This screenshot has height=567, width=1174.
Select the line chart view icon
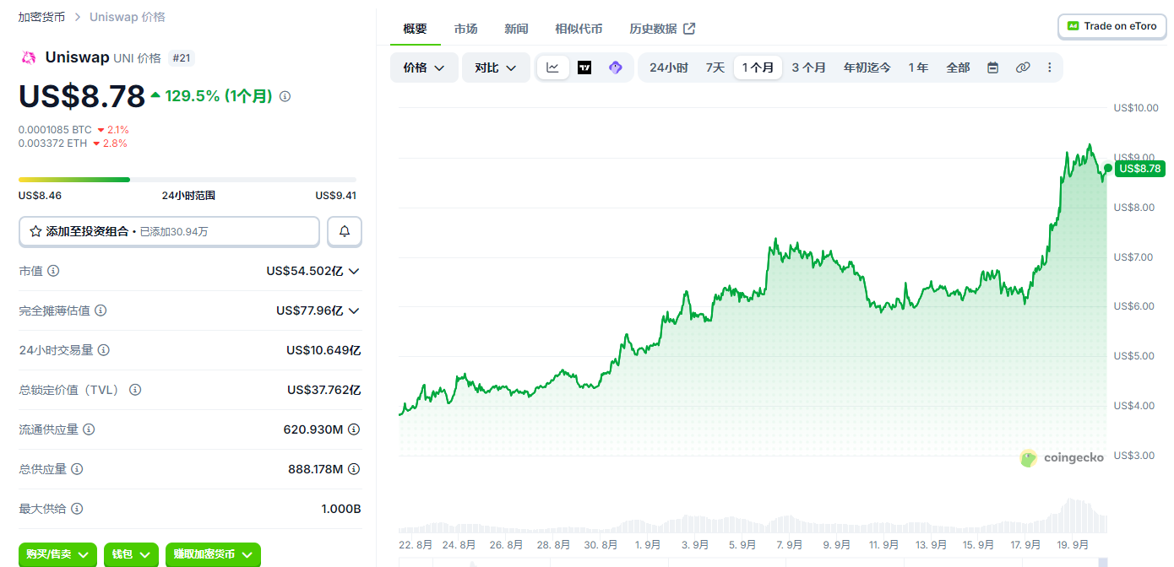pyautogui.click(x=552, y=67)
